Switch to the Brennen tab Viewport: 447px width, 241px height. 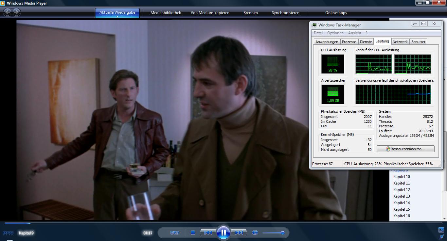click(x=251, y=13)
